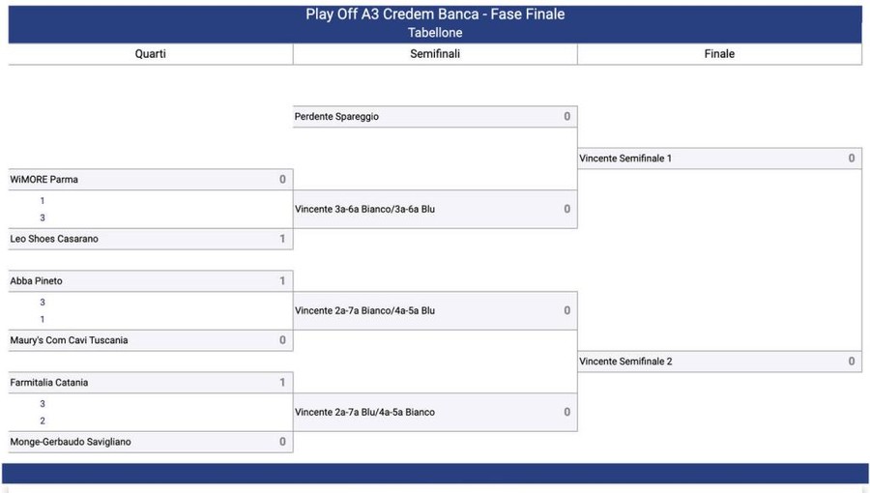Select Vincente 2a-7a Blu/4a-5a Bianco slot

pos(435,412)
